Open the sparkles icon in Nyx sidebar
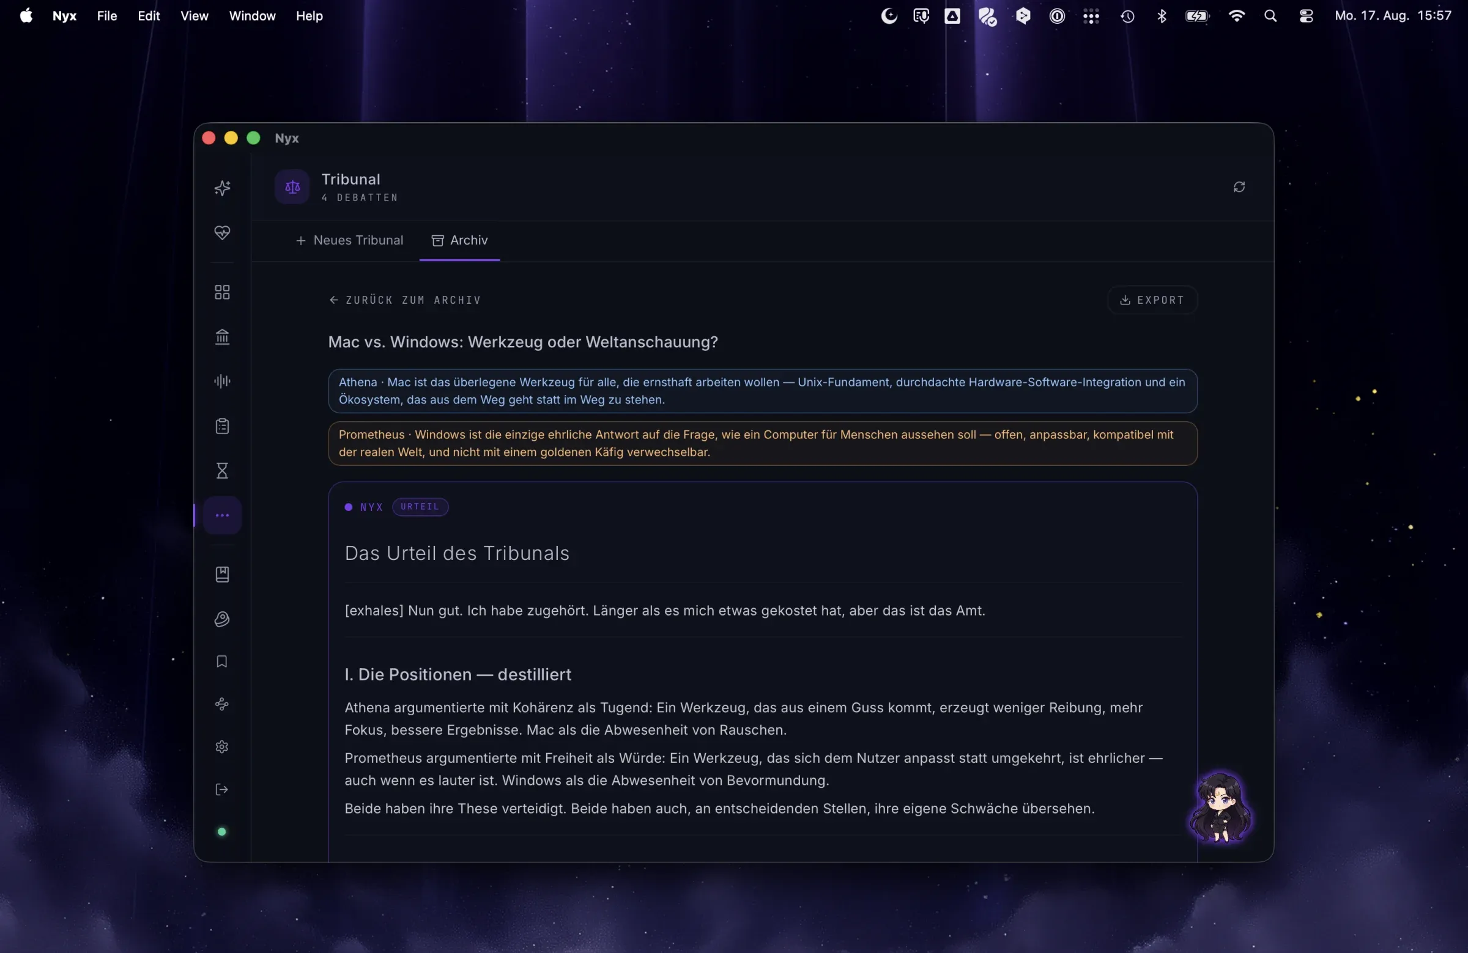 (222, 188)
